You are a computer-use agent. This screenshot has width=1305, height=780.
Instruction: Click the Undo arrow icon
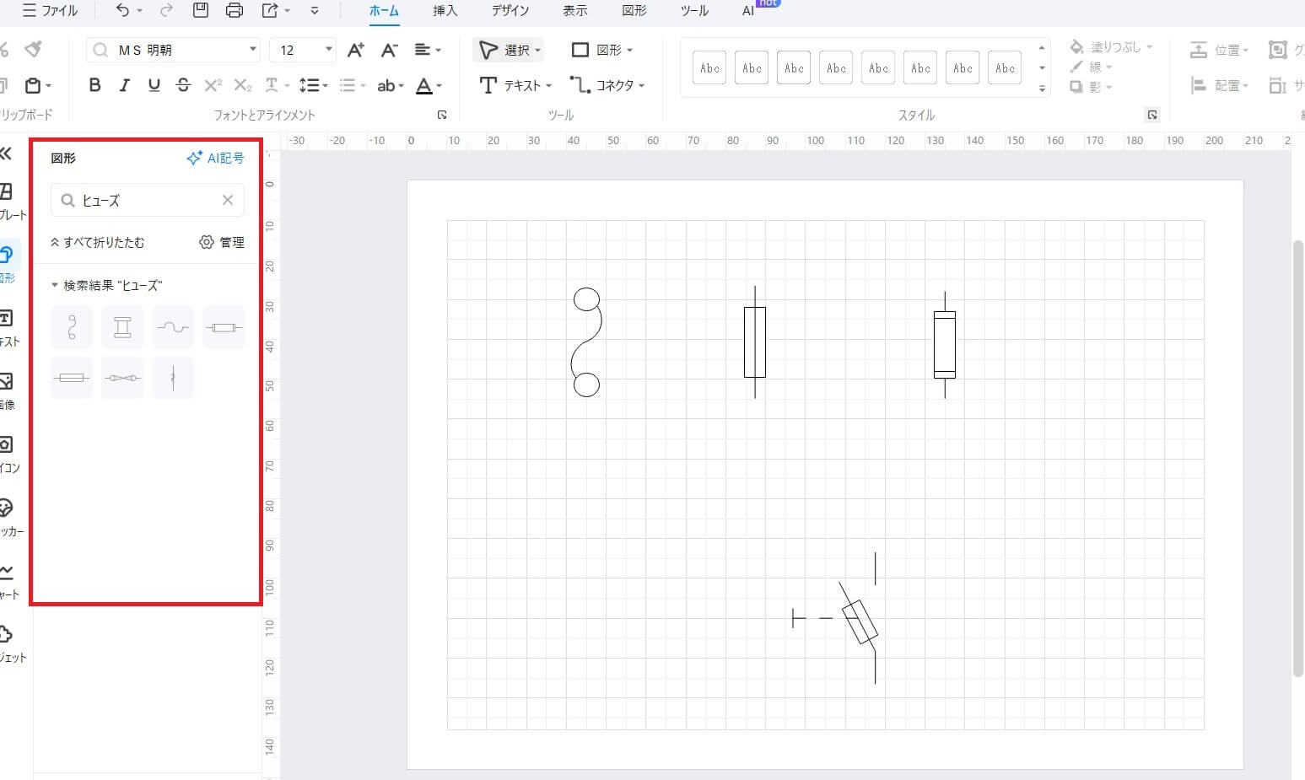click(x=122, y=10)
